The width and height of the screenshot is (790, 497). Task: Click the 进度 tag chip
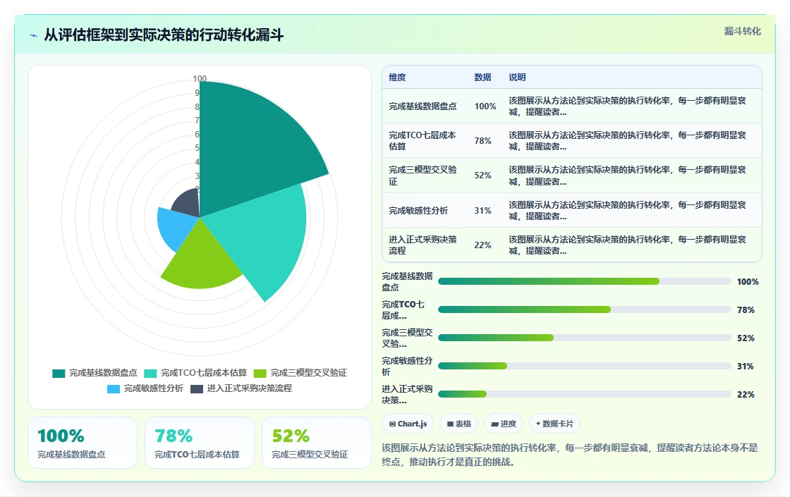[x=504, y=424]
